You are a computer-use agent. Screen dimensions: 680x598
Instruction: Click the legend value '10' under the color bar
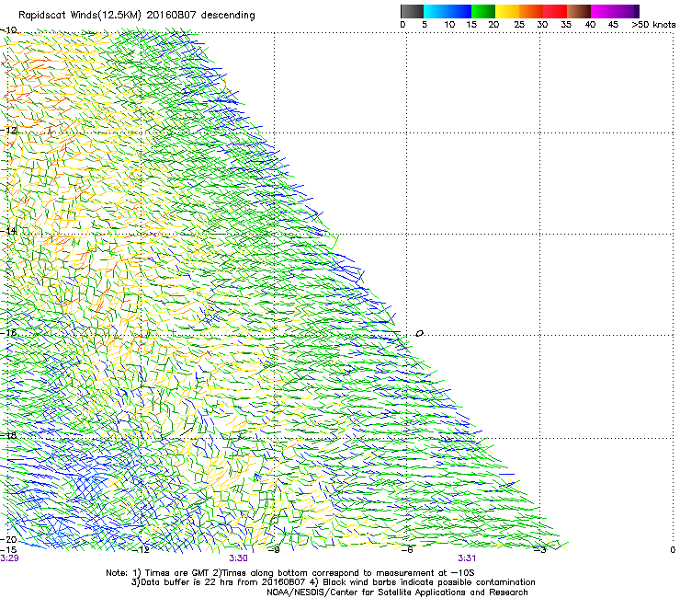449,25
